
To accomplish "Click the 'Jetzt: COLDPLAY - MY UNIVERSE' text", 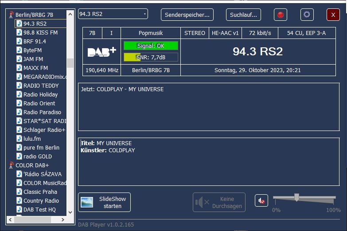I will click(122, 89).
